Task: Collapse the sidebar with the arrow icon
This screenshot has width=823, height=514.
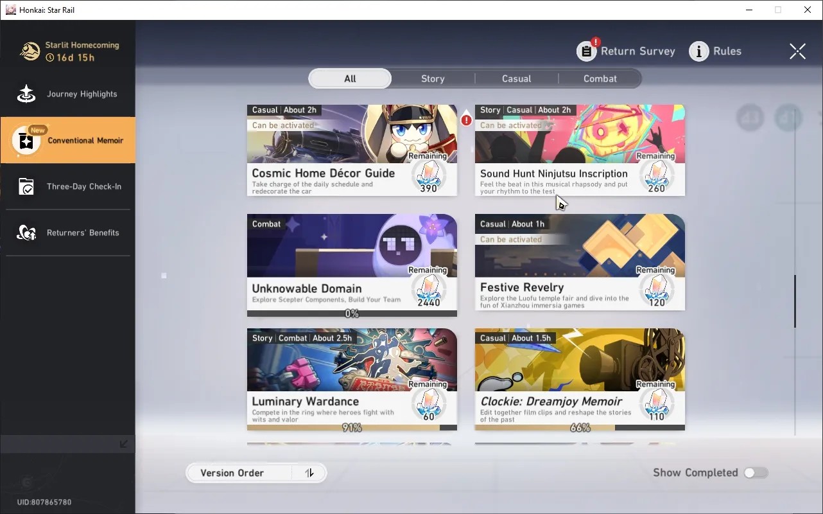Action: tap(124, 444)
